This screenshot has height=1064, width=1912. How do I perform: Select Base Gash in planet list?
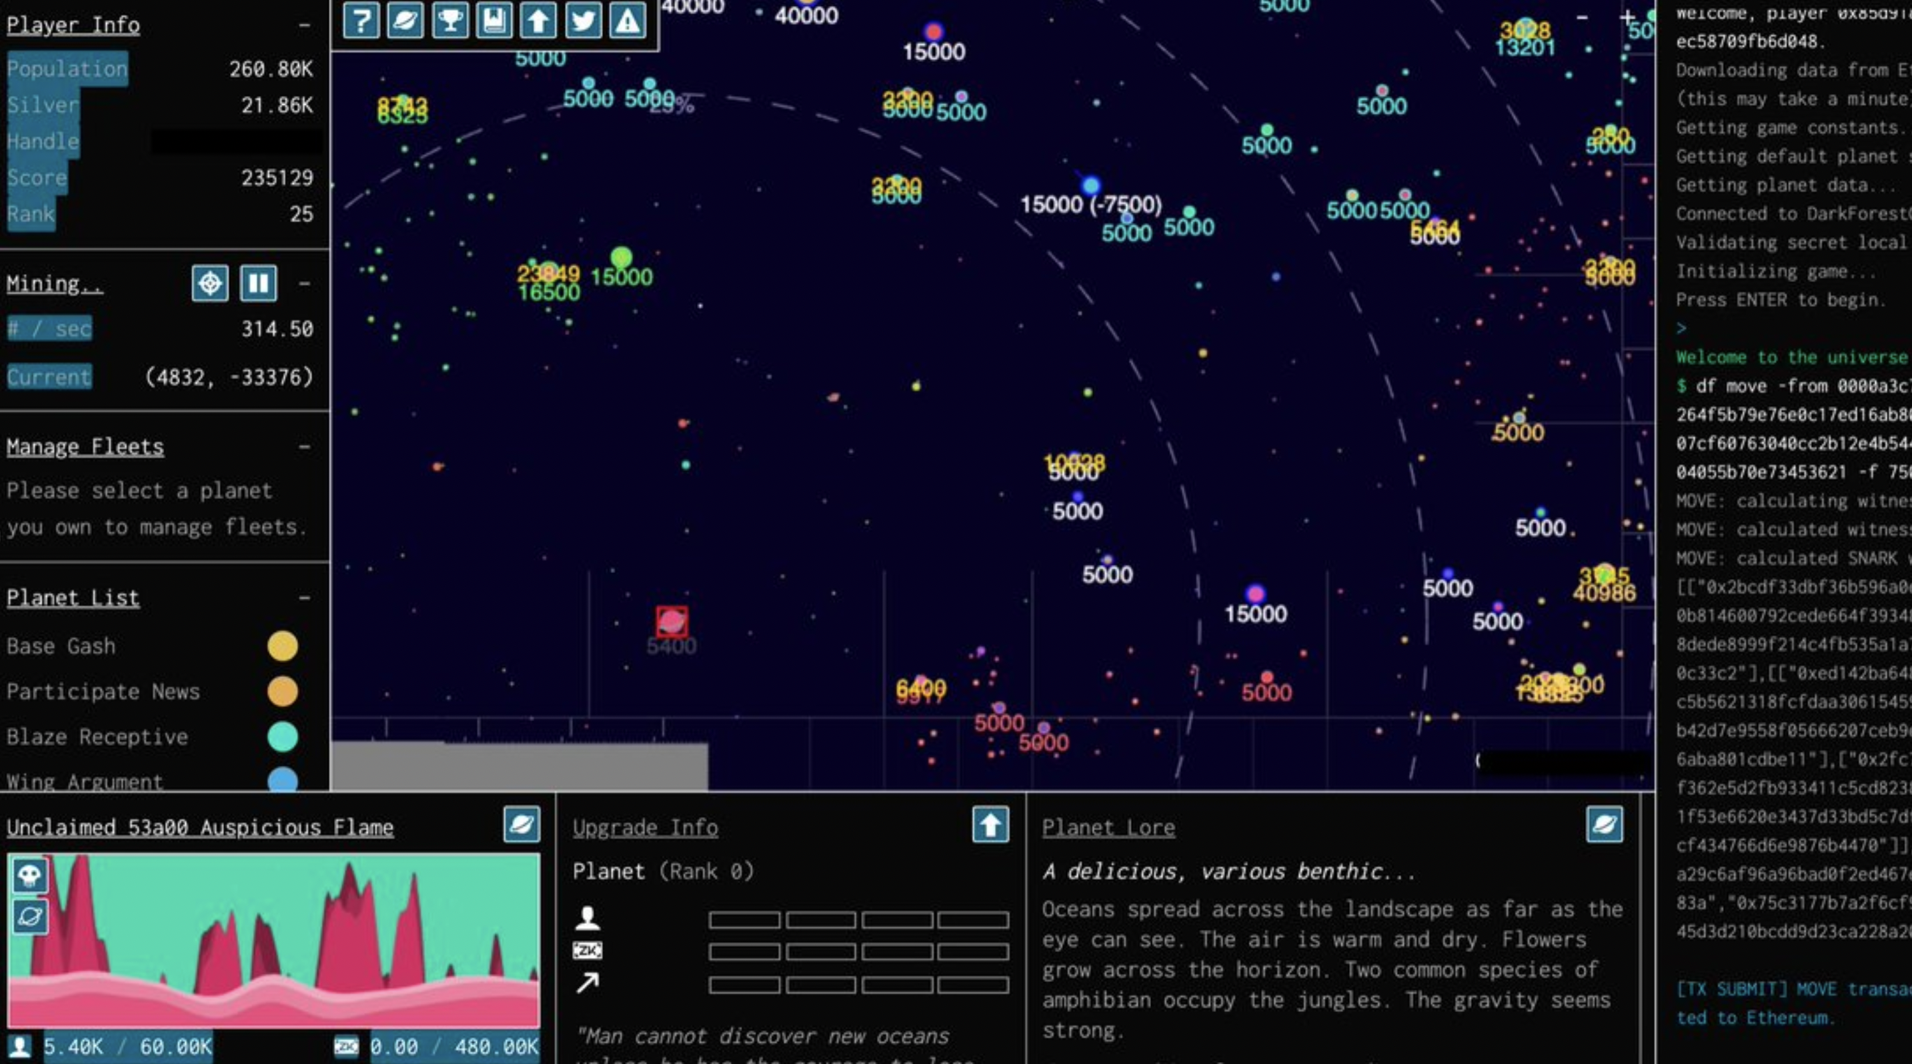[61, 646]
